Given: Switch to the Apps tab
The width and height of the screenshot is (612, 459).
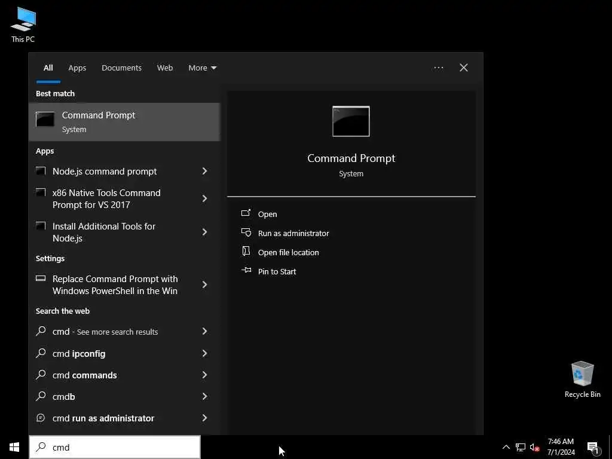Looking at the screenshot, I should (x=77, y=68).
